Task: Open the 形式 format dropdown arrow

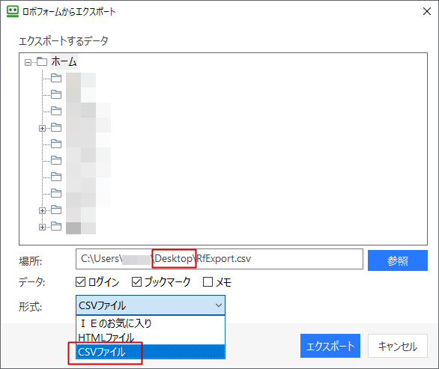Action: [219, 305]
